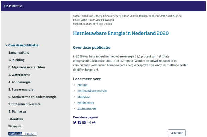Click chevron beside windenergie link
Image resolution: width=207 pixels, height=137 pixels.
click(74, 103)
